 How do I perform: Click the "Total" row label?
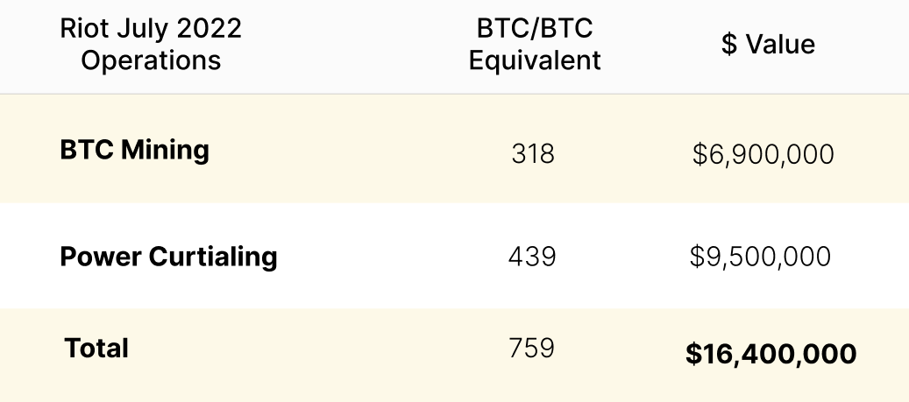[x=96, y=349]
